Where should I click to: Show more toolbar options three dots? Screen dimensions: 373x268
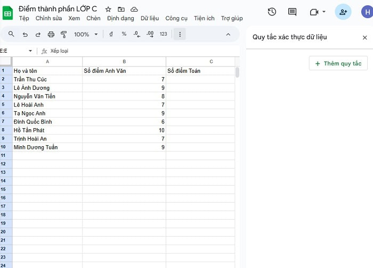click(x=180, y=34)
